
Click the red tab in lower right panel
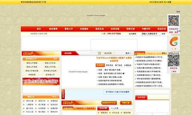coord(141,98)
